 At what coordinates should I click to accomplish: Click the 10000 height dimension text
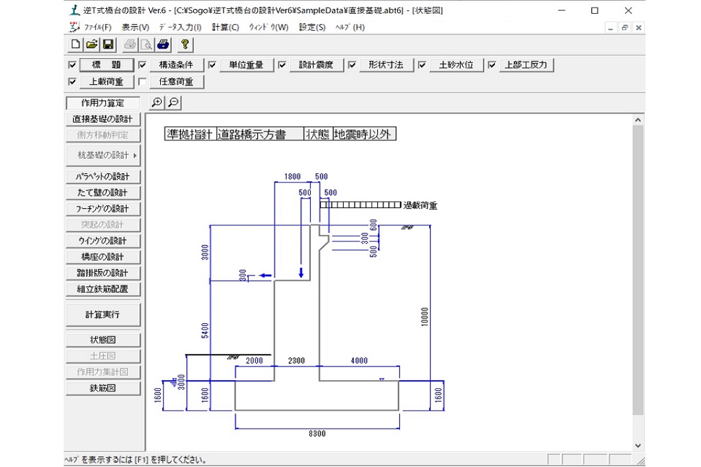[x=424, y=316]
